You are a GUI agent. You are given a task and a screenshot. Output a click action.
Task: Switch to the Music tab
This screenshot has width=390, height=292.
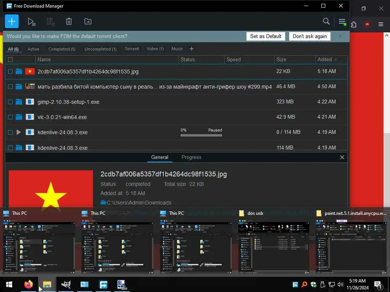click(x=177, y=49)
